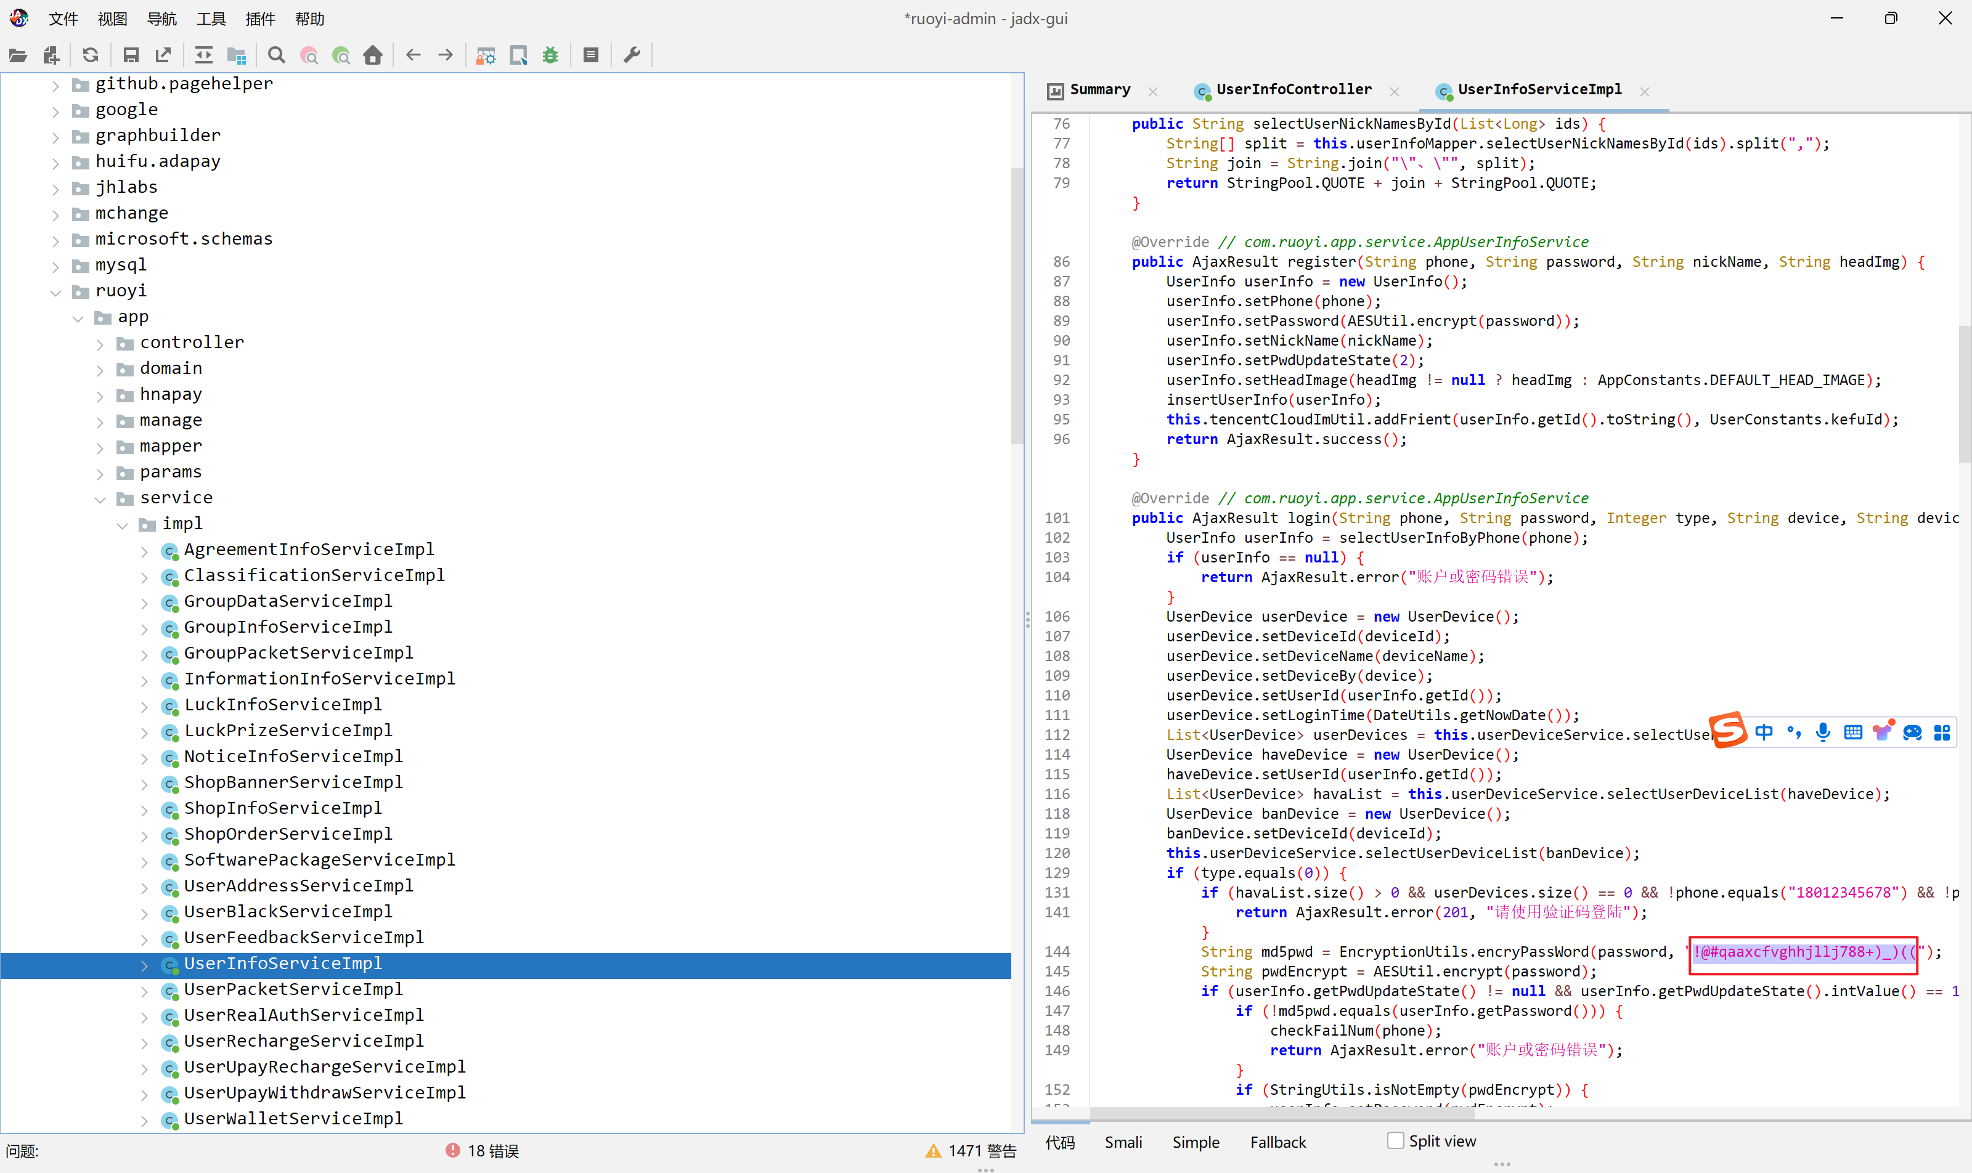Open the log viewer toolbar icon
Screen dimensions: 1972x1173
pos(590,55)
